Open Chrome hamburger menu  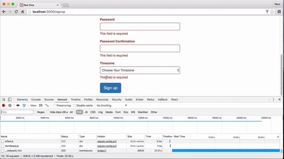pyautogui.click(x=279, y=12)
